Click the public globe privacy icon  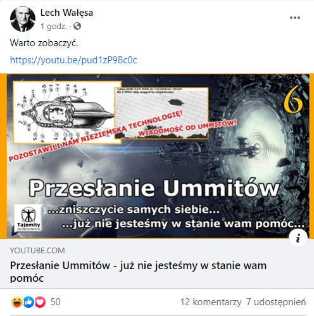(x=77, y=26)
